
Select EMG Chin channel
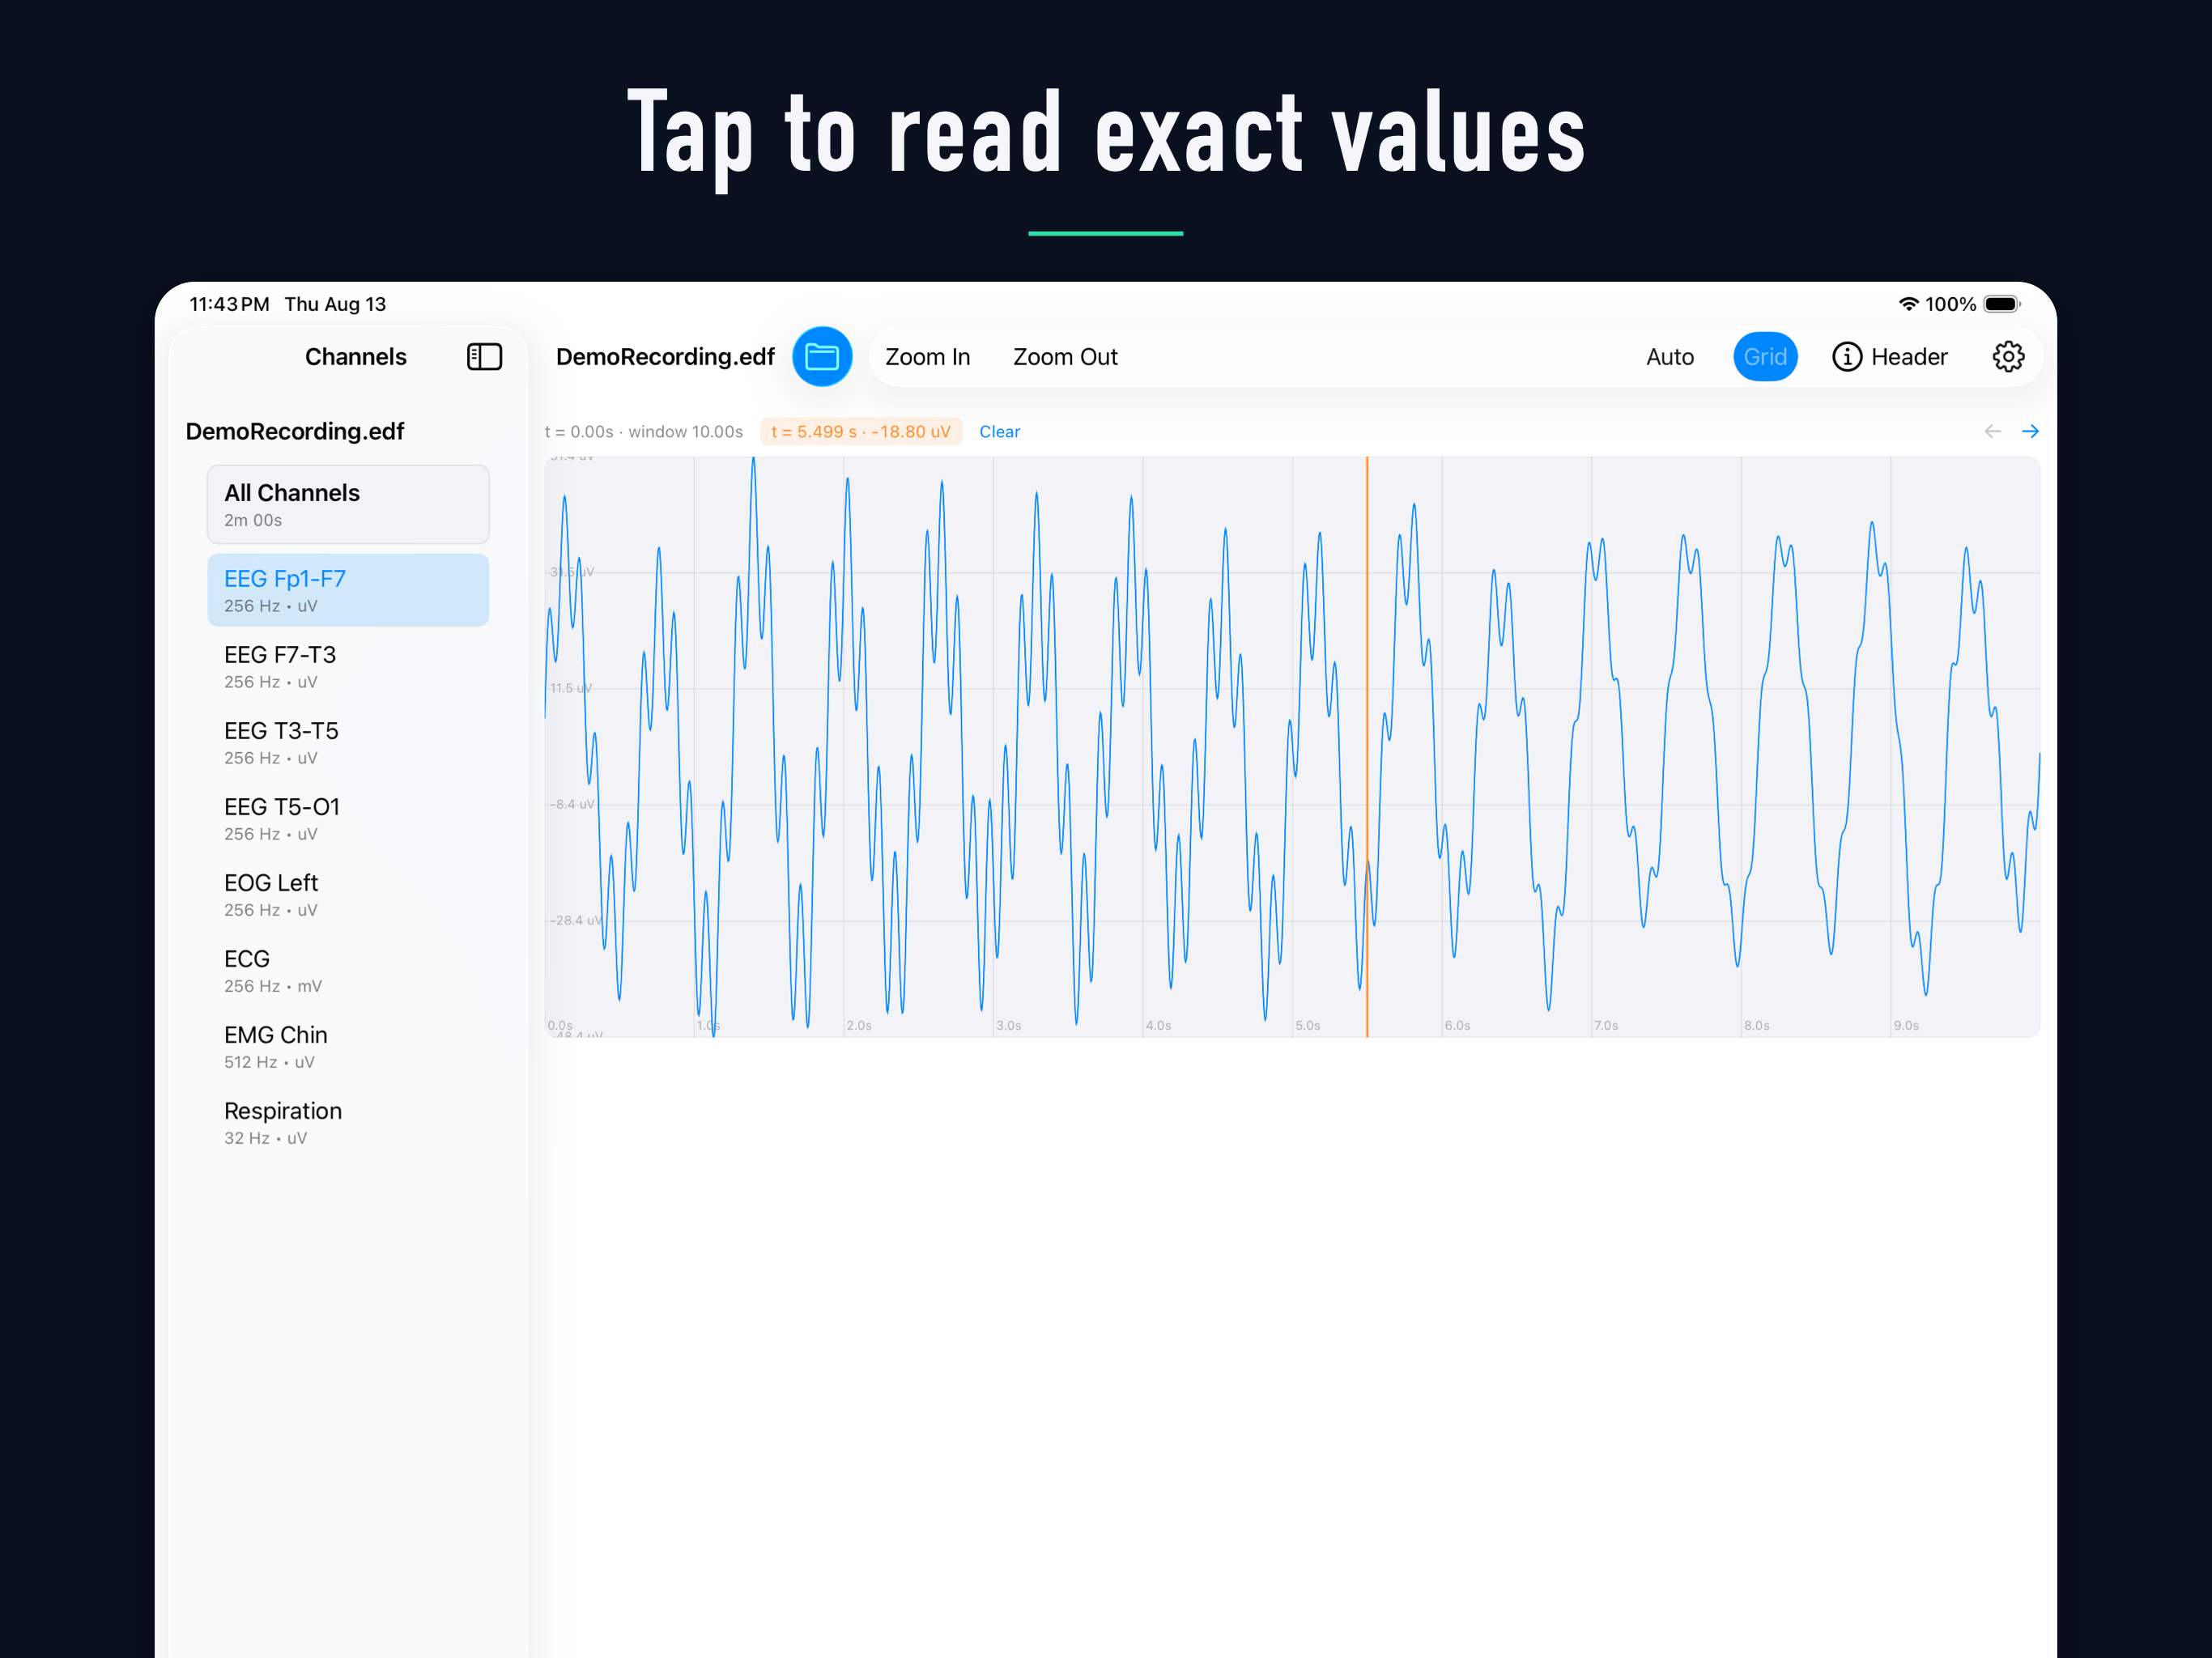(348, 1046)
